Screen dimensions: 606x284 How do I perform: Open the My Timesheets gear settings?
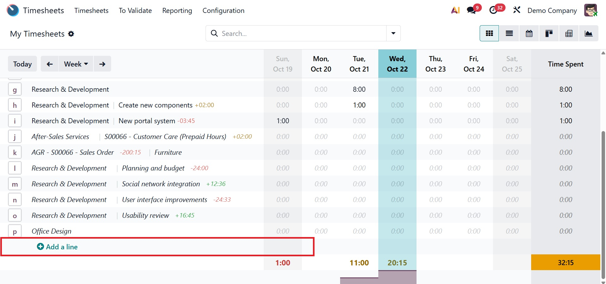point(71,34)
